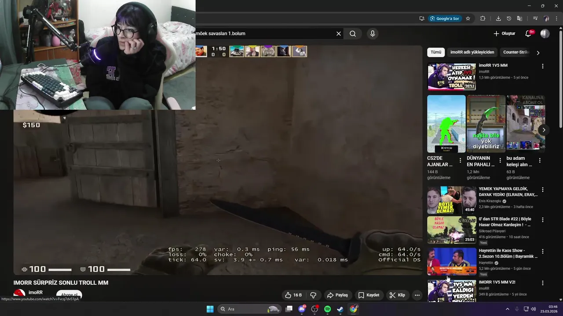Dislike the video with thumbs down
The height and width of the screenshot is (316, 563).
point(313,295)
